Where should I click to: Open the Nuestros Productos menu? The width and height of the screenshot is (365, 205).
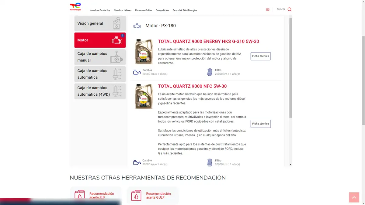point(100,10)
